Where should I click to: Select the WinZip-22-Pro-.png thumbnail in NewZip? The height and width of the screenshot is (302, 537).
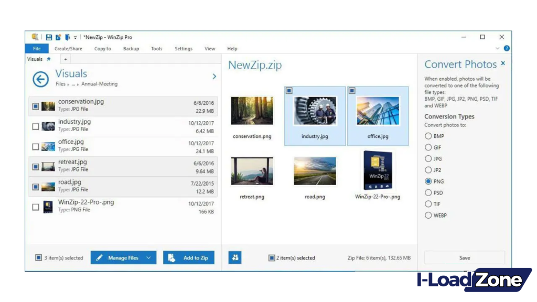click(378, 170)
